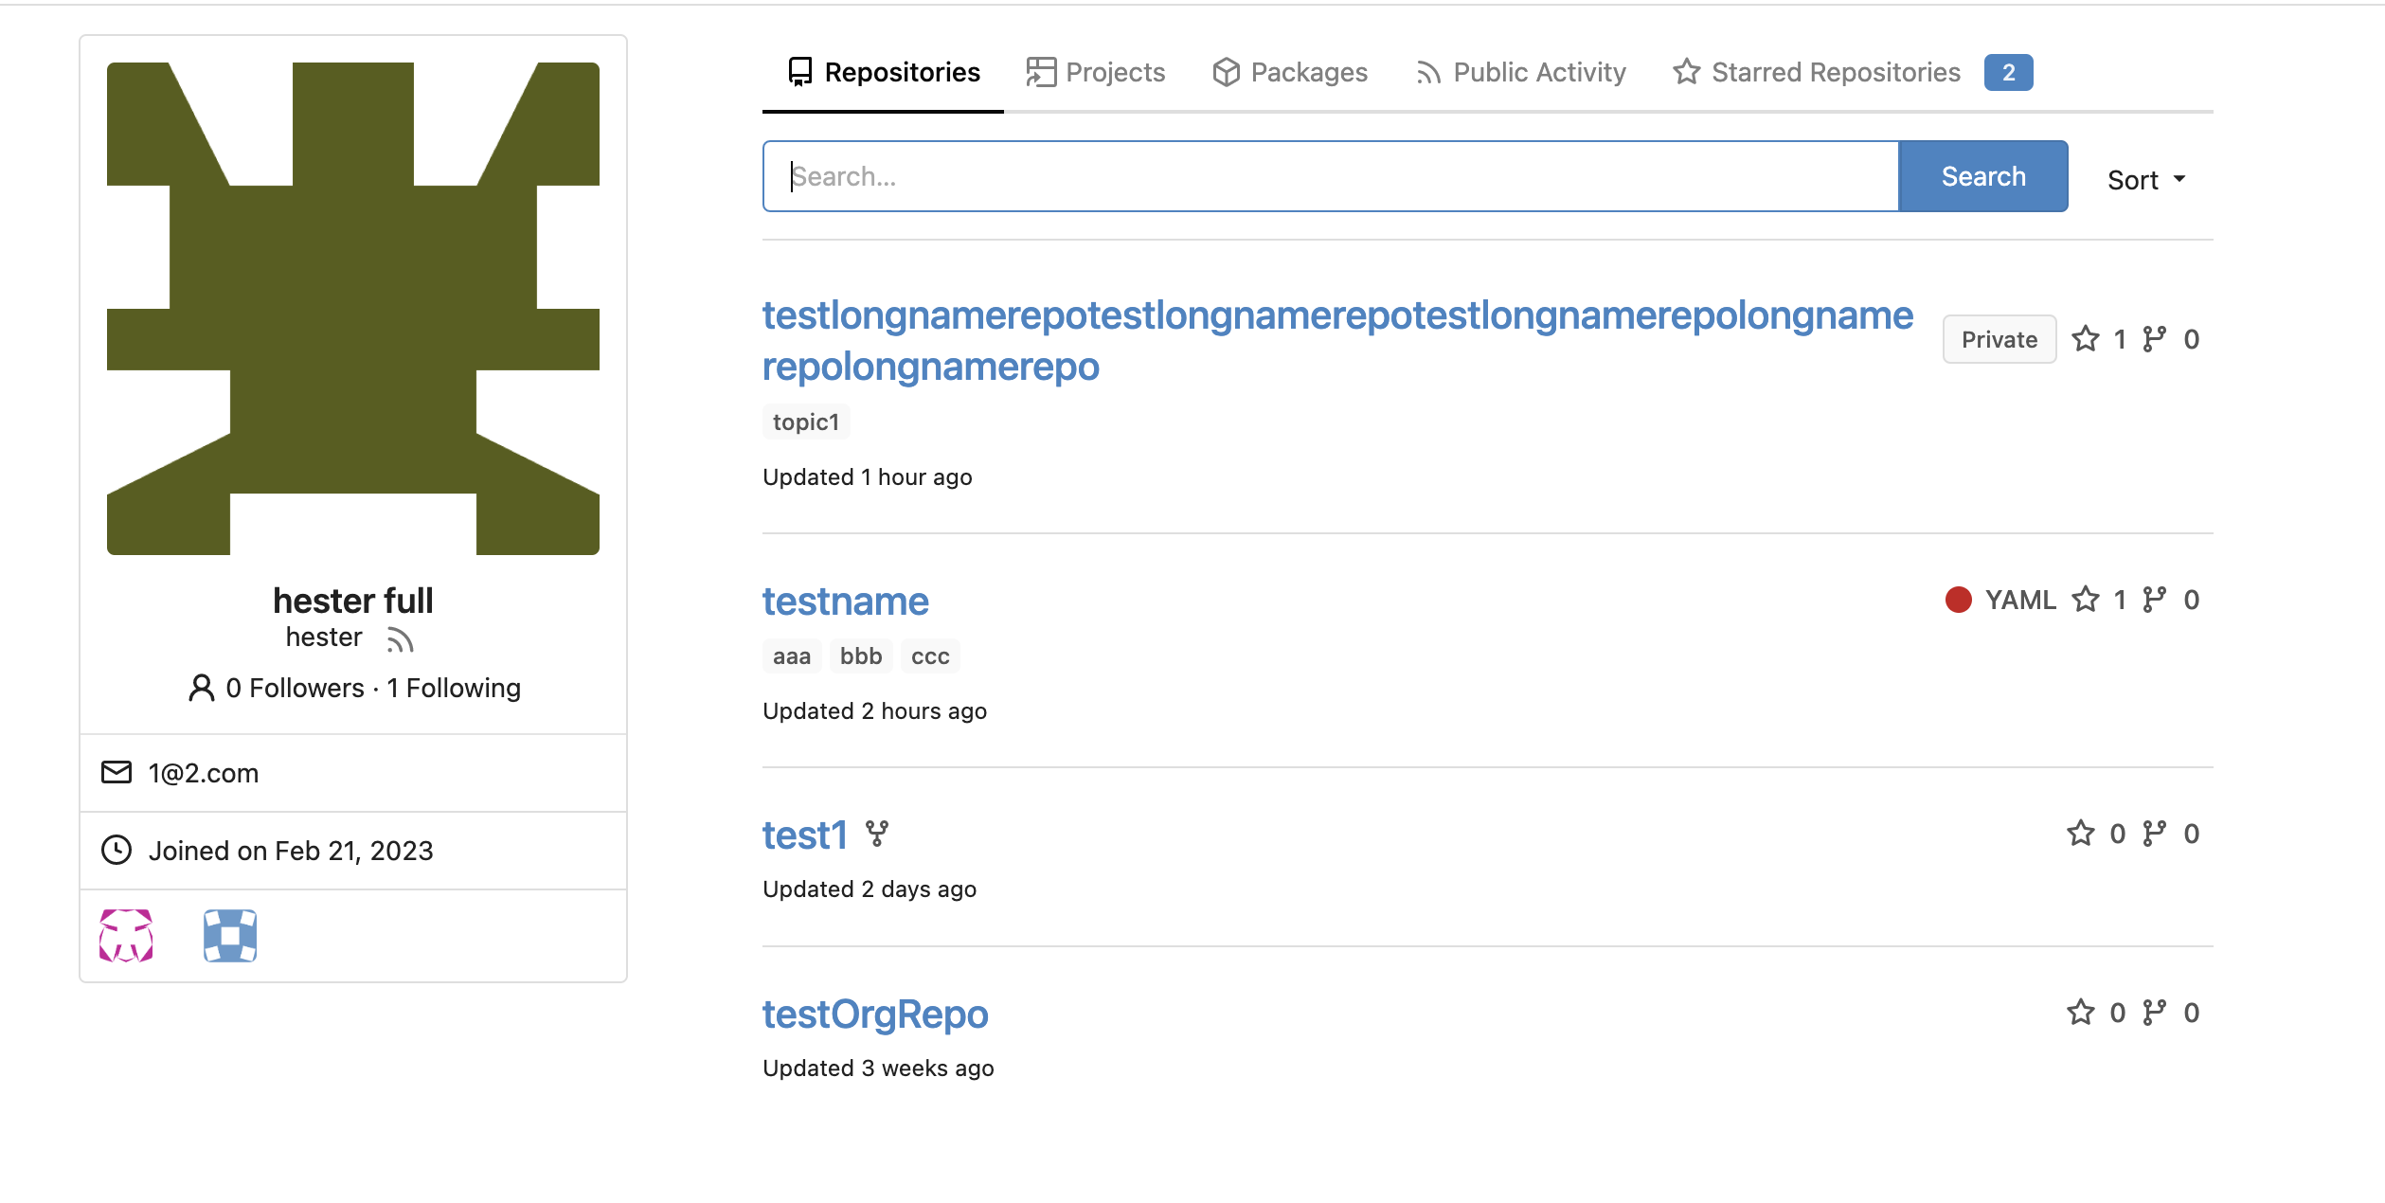Click the red YAML language dot
This screenshot has height=1203, width=2385.
1958,600
